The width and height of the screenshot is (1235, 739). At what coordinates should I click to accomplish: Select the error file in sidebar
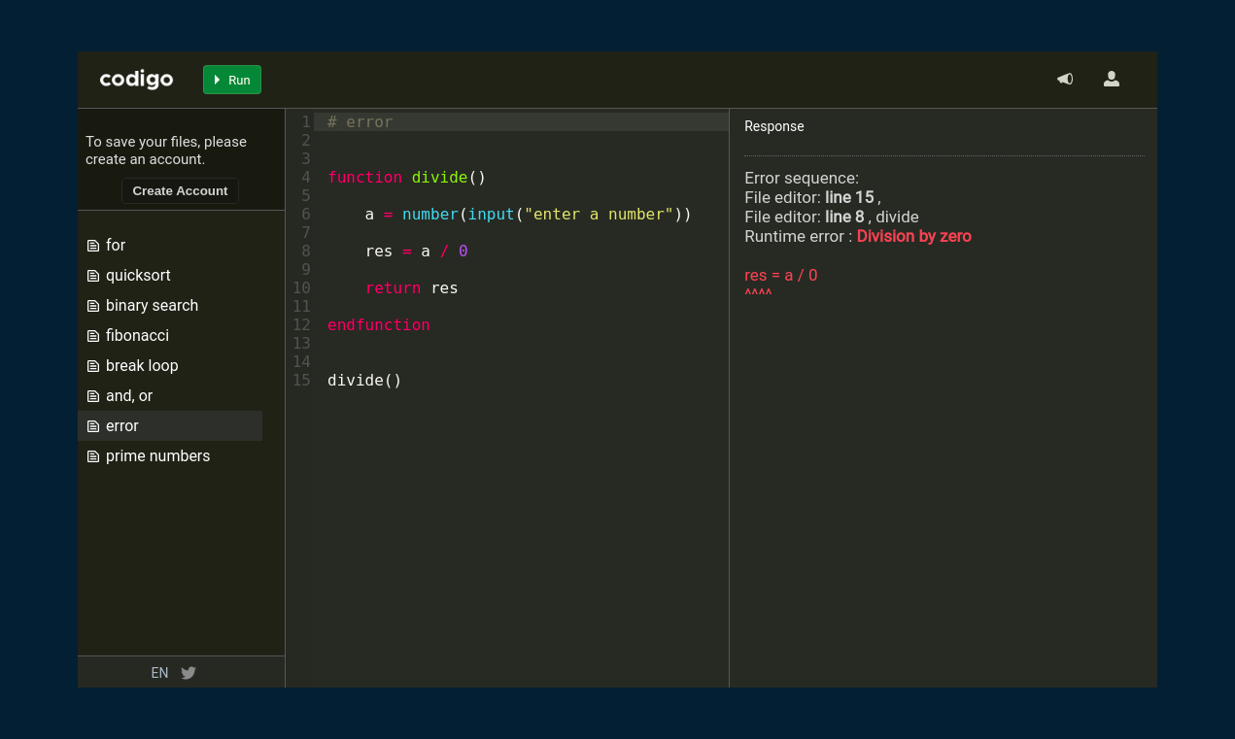point(170,425)
